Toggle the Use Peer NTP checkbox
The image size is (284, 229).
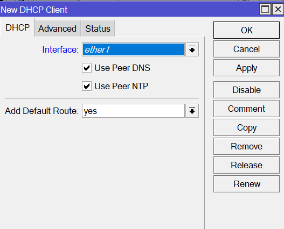(87, 86)
